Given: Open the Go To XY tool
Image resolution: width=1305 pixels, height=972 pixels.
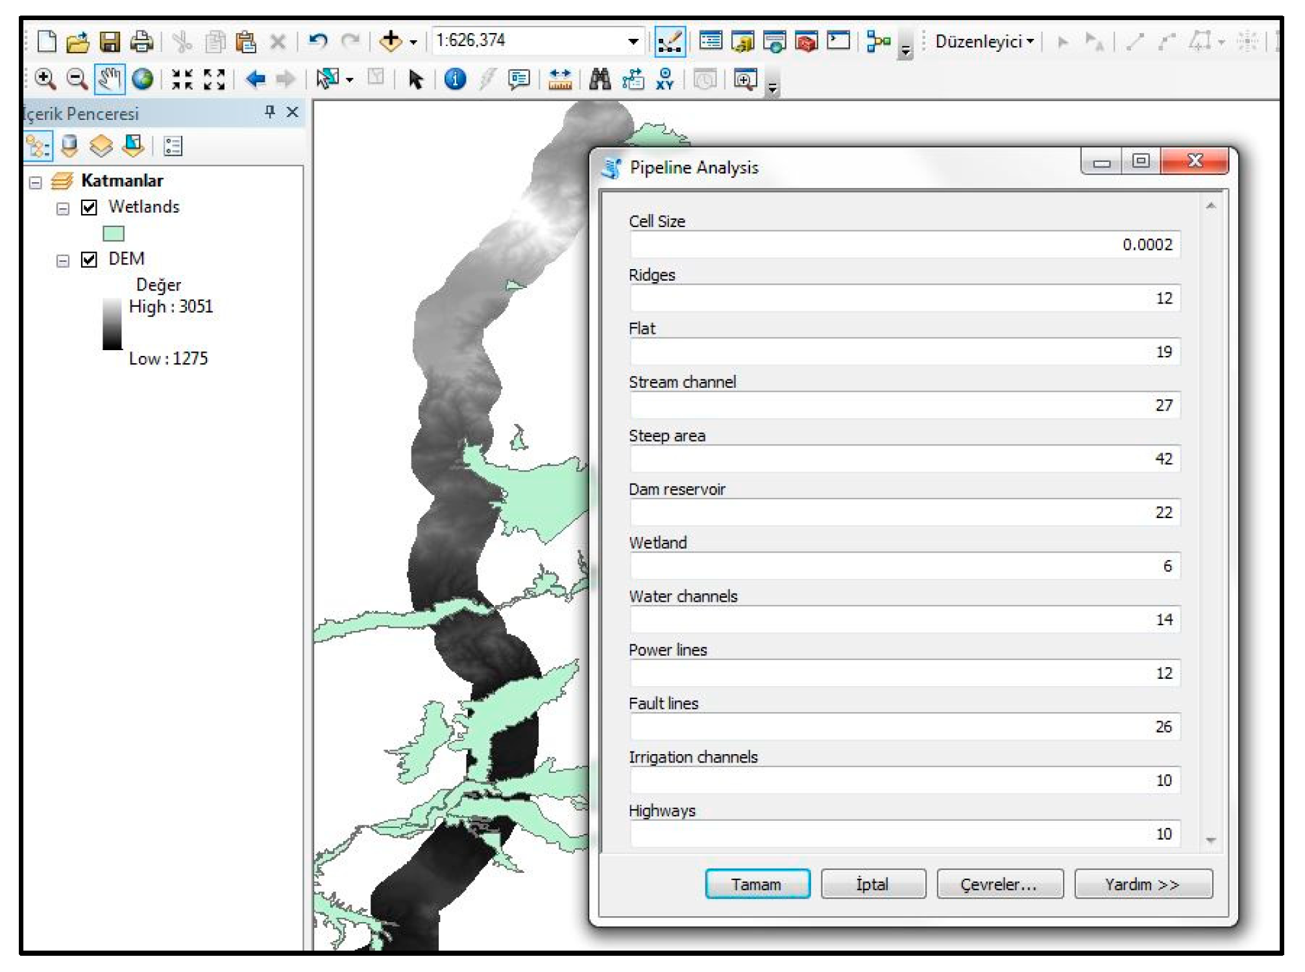Looking at the screenshot, I should click(665, 79).
